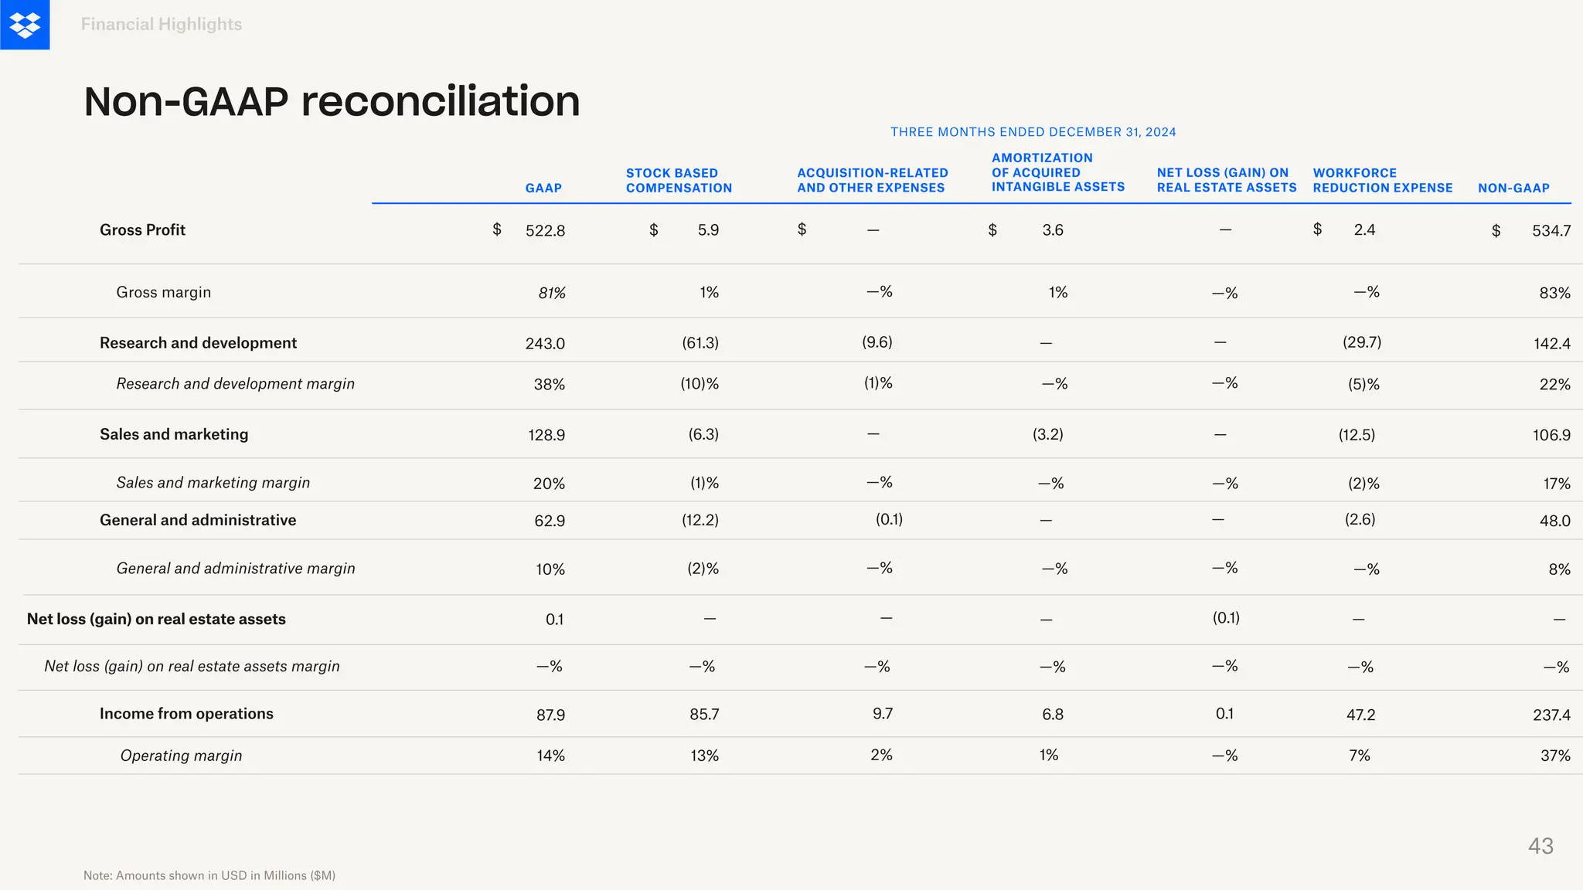Screen dimensions: 1583x890
Task: Click the Acquisition-Related and Other Expenses header
Action: click(x=873, y=180)
